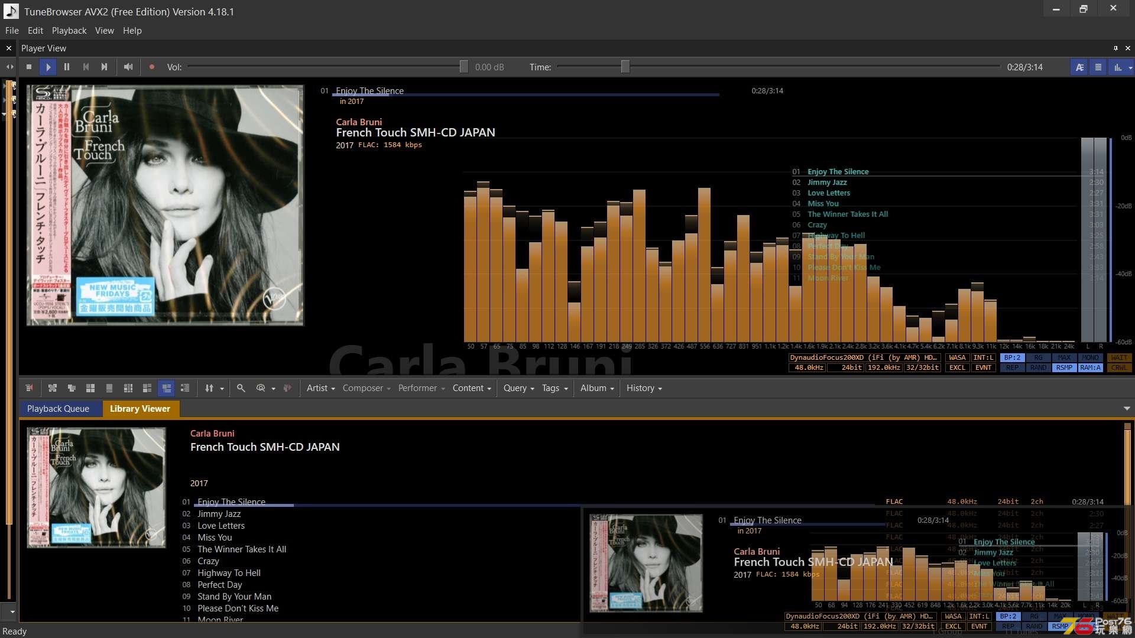Toggle REP repeat mode in Player View

[x=1012, y=367]
